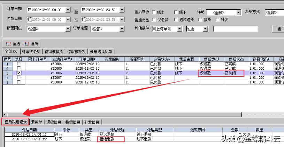The height and width of the screenshot is (147, 285).
Task: Check the 补发 after-sale type box
Action: 217,20
